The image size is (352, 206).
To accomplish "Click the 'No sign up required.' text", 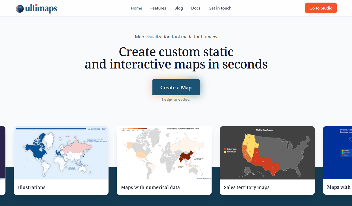I will [x=176, y=99].
